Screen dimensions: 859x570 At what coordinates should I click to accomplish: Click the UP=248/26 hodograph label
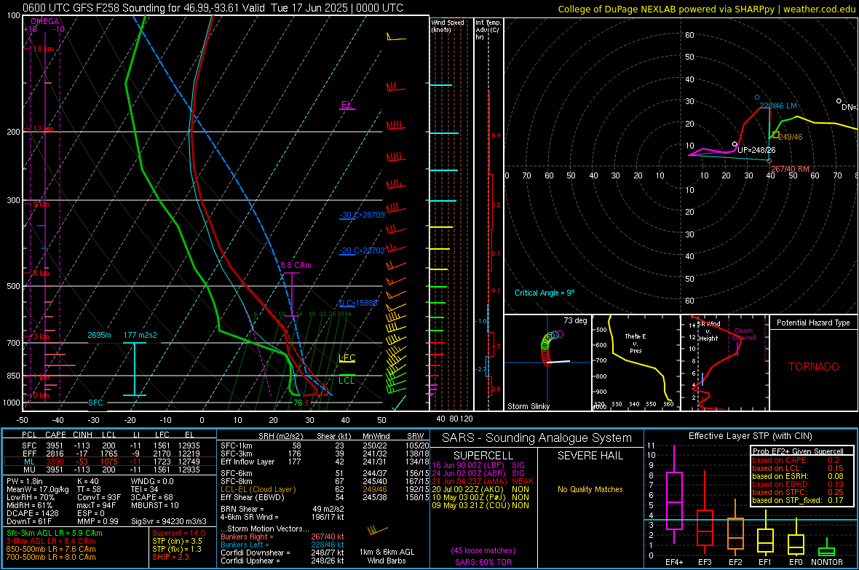756,150
